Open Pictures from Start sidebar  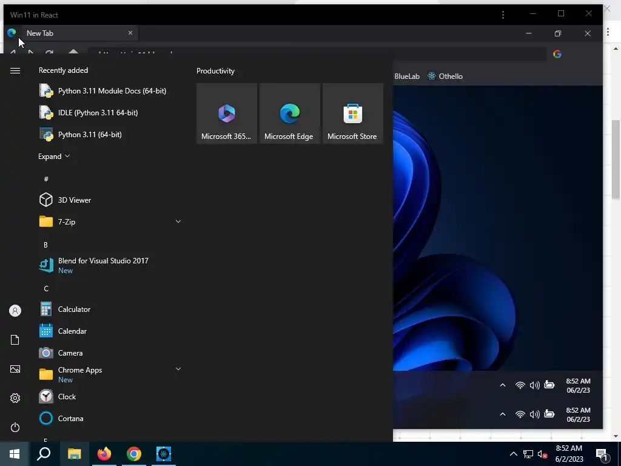click(15, 369)
